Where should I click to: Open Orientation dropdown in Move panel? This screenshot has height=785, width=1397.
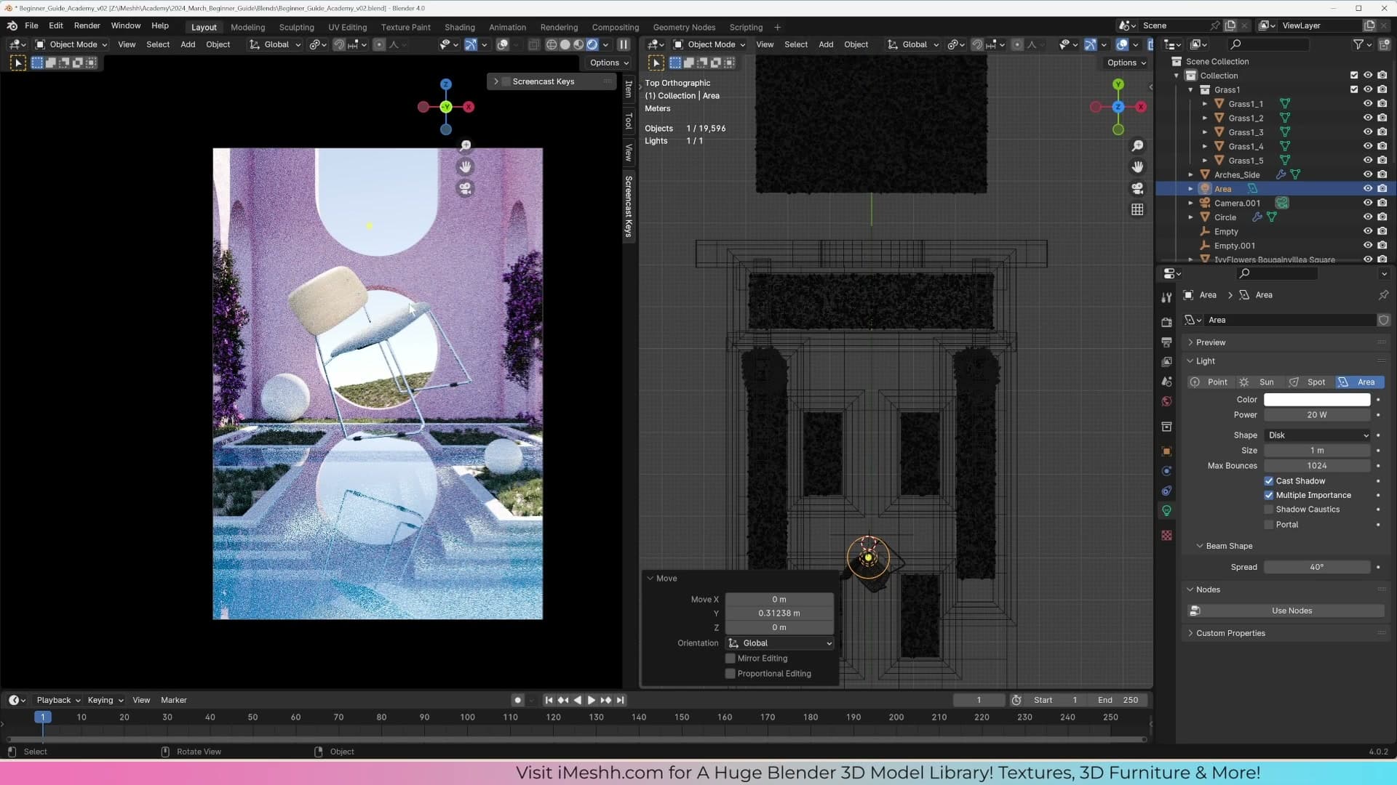coord(780,643)
